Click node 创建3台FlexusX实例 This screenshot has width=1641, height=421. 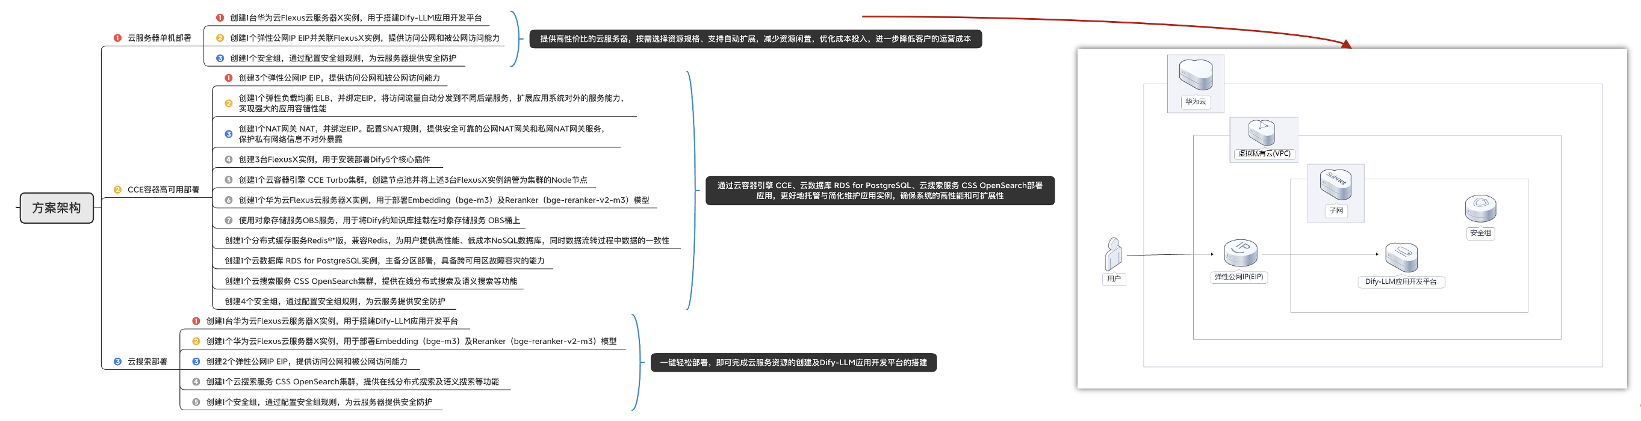pos(334,159)
